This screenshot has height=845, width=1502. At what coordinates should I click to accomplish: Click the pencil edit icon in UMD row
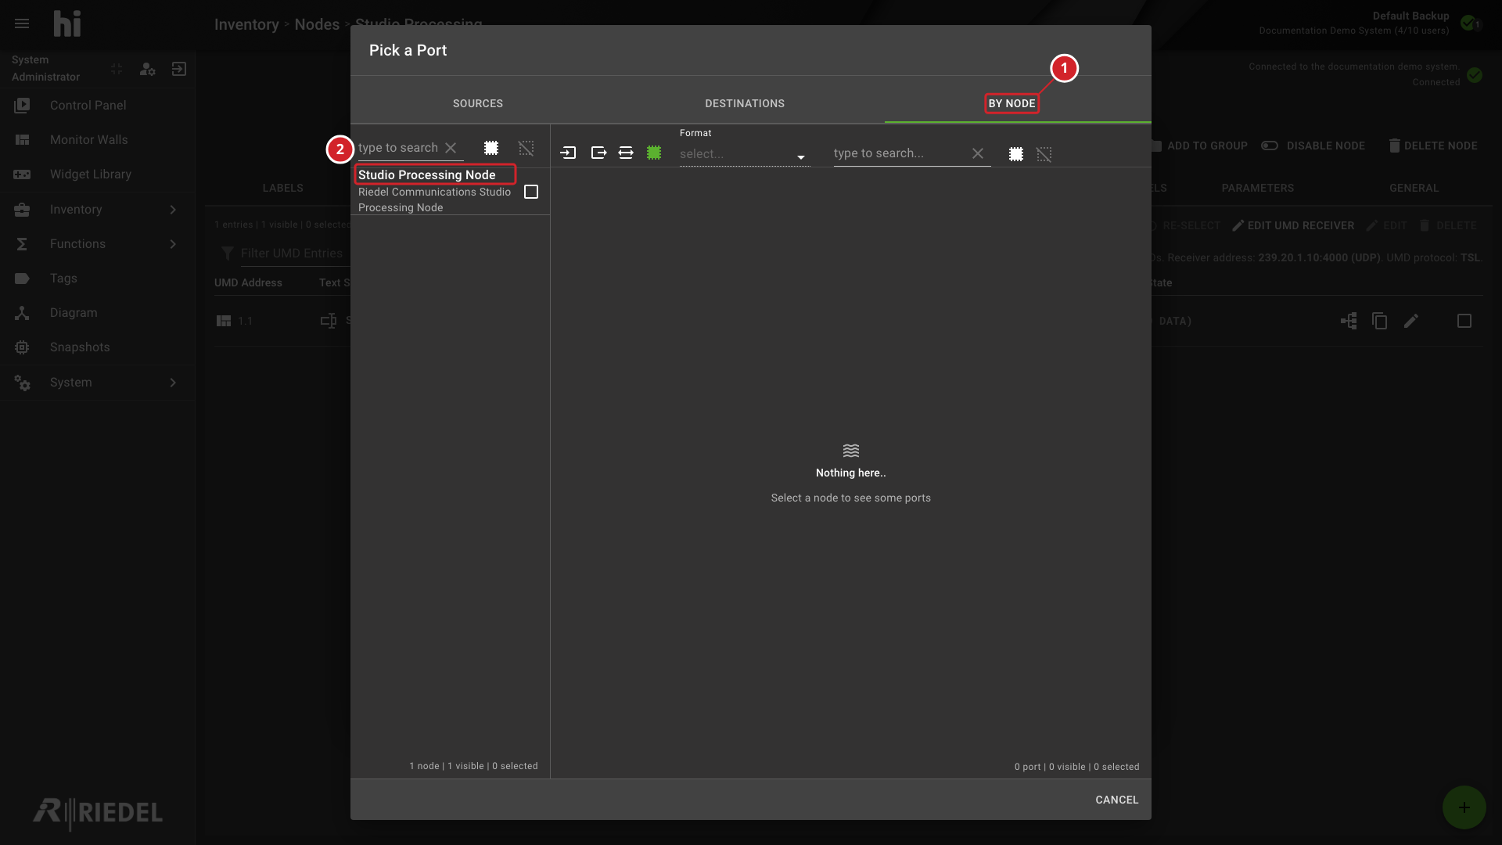pyautogui.click(x=1411, y=321)
